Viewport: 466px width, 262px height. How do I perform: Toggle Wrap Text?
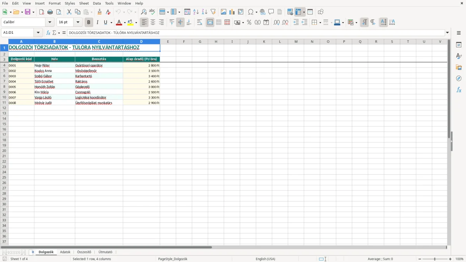pos(200,23)
